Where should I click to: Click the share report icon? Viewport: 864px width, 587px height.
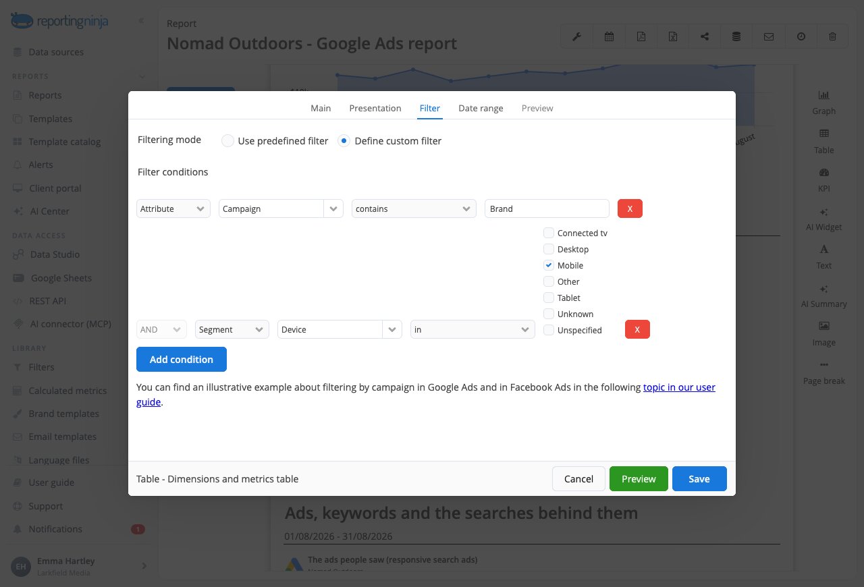705,36
